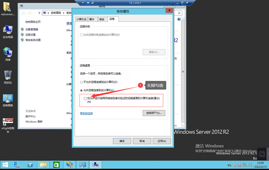Open the 高级系统设置 link
The height and width of the screenshot is (170, 269).
click(x=33, y=40)
